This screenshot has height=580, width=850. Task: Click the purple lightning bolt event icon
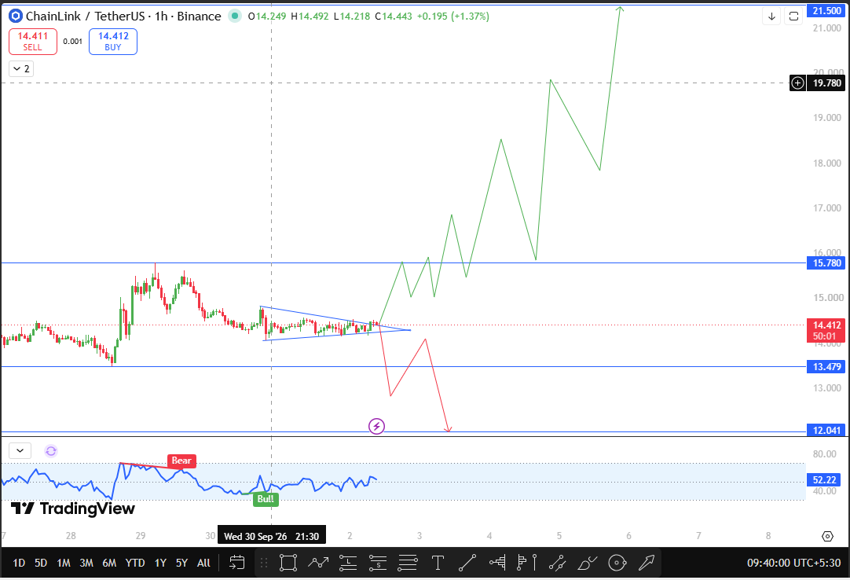(x=377, y=427)
